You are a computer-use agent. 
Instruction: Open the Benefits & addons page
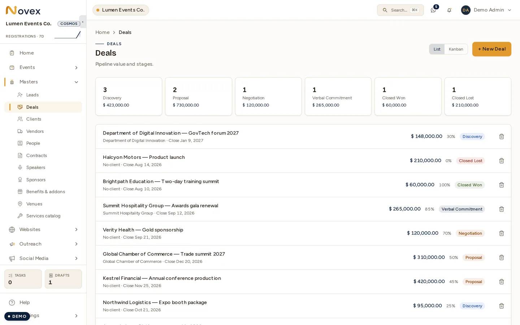43,192
